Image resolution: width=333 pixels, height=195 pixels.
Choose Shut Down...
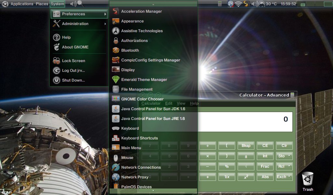(x=79, y=80)
